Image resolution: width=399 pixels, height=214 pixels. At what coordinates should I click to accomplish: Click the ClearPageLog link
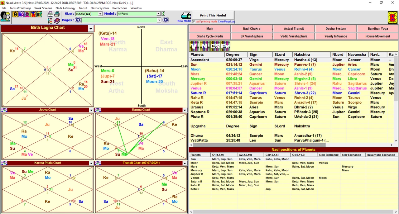(226, 21)
